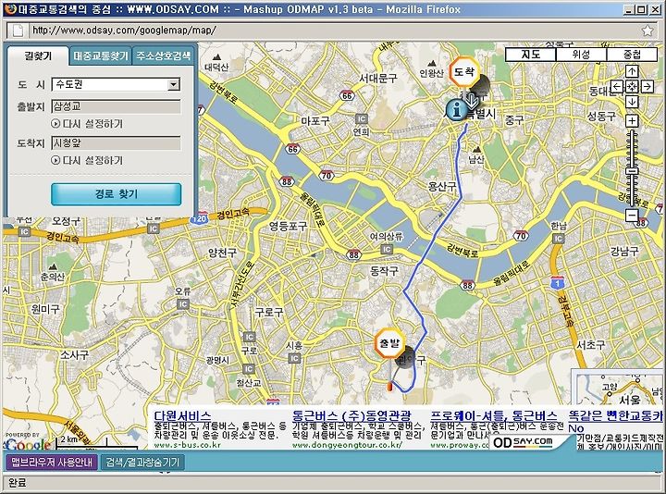Select 지도 map view
Screen dimensions: 666x494
click(x=531, y=55)
